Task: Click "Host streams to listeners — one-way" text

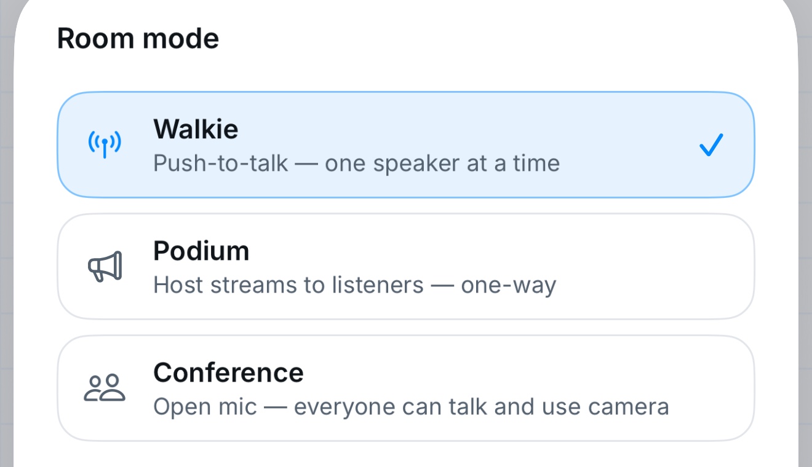Action: click(x=354, y=285)
